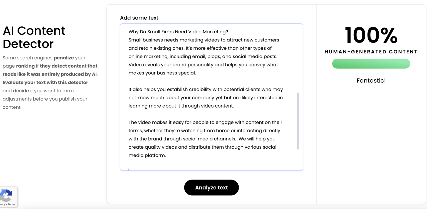Click the 100% score result
427x209 pixels.
(371, 35)
